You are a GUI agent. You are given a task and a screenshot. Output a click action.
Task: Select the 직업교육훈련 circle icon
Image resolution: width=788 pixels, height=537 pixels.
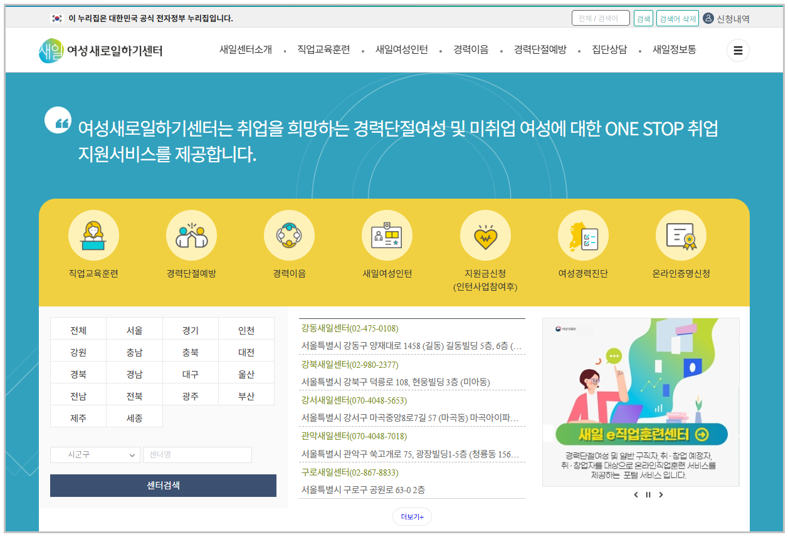pos(93,235)
